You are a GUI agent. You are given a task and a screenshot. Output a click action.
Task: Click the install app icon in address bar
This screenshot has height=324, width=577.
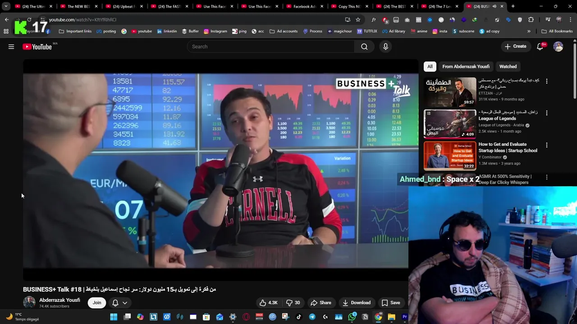tap(348, 19)
